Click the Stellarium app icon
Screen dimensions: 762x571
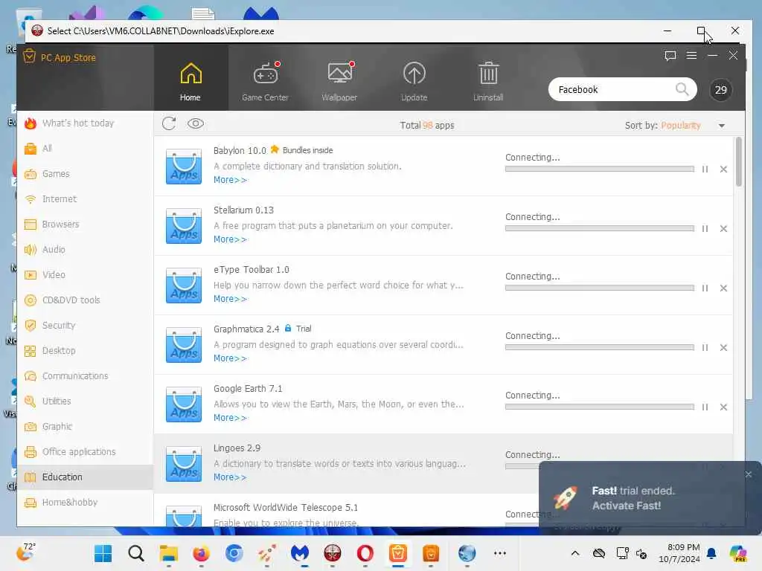[184, 226]
